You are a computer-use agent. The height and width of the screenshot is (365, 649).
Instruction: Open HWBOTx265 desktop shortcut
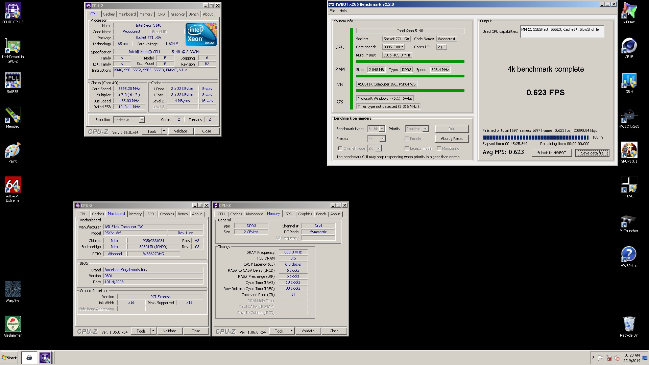pos(629,118)
